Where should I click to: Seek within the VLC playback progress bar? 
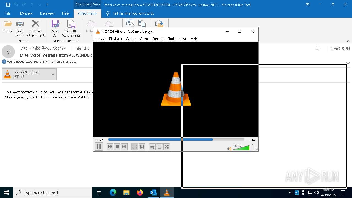click(x=176, y=139)
